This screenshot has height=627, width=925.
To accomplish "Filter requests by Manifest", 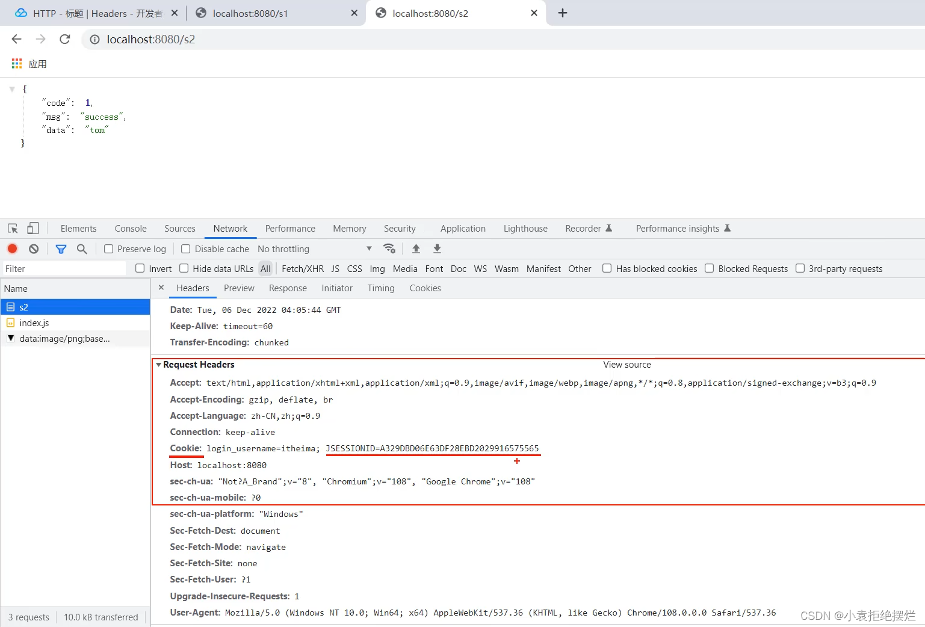I will coord(543,269).
